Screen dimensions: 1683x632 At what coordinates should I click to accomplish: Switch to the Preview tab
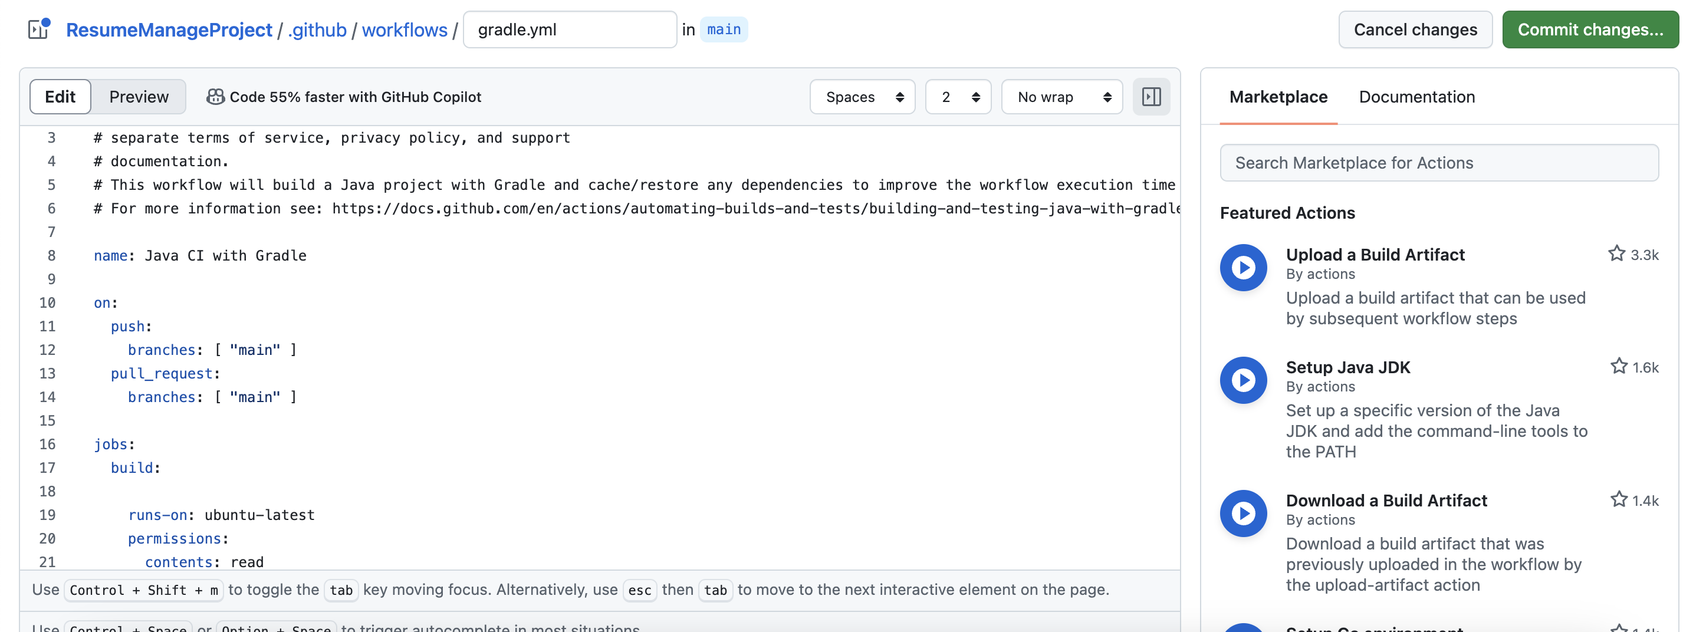tap(139, 97)
